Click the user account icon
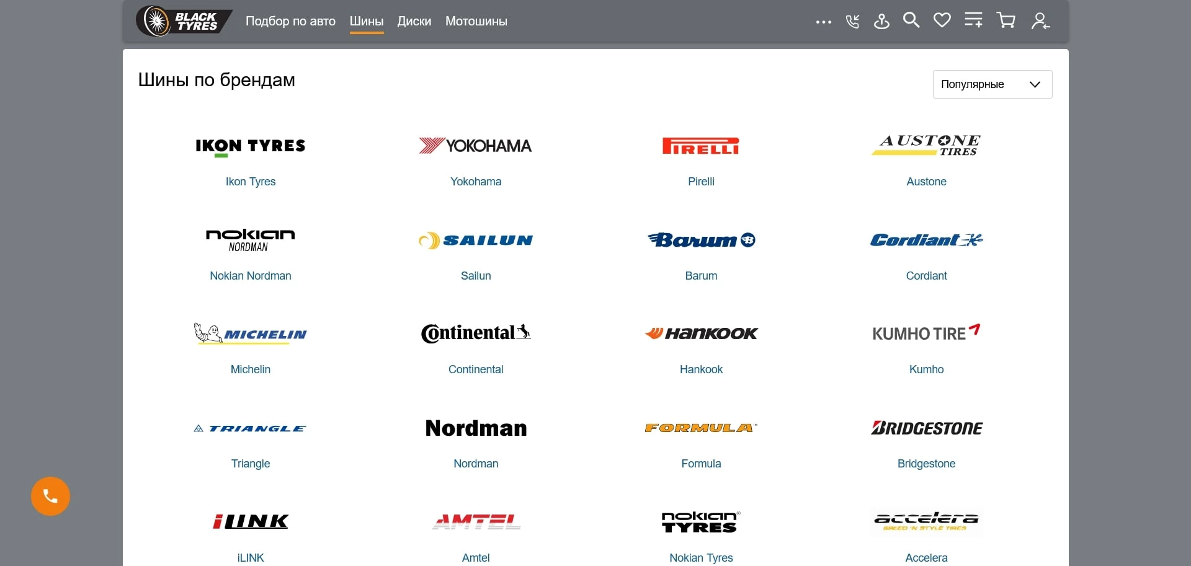Image resolution: width=1191 pixels, height=566 pixels. 1040,22
